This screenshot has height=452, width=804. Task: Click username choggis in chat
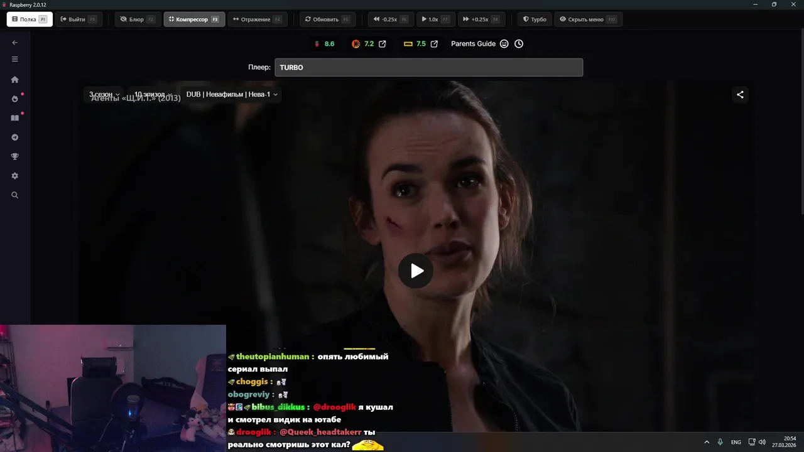(x=251, y=382)
